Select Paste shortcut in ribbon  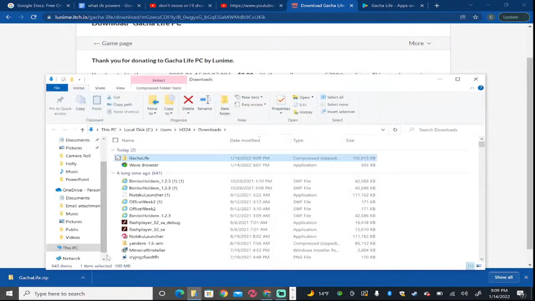(x=123, y=112)
